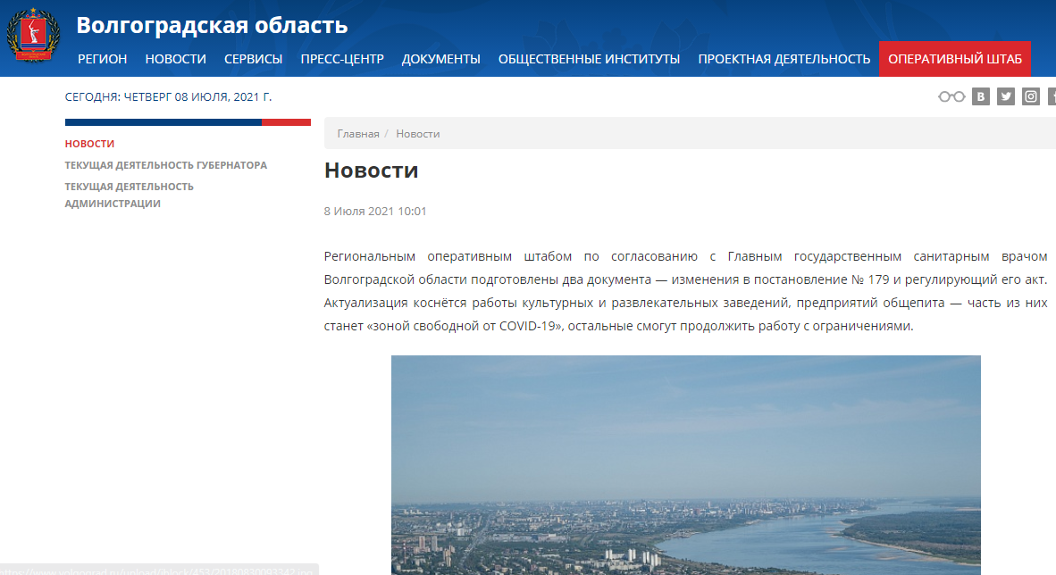Viewport: 1056px width, 575px height.
Task: Open the accessible version via glasses icon
Action: coord(951,96)
